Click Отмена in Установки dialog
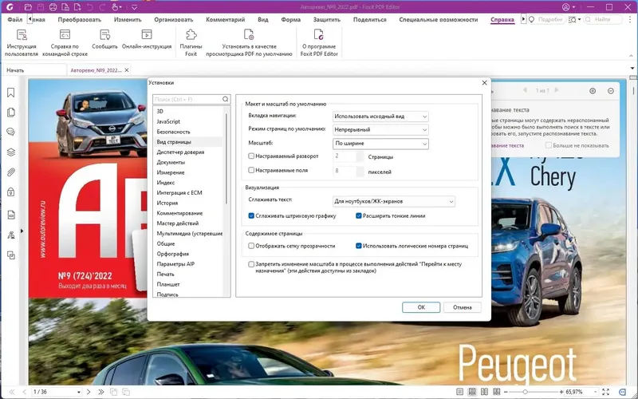This screenshot has width=638, height=399. point(463,307)
